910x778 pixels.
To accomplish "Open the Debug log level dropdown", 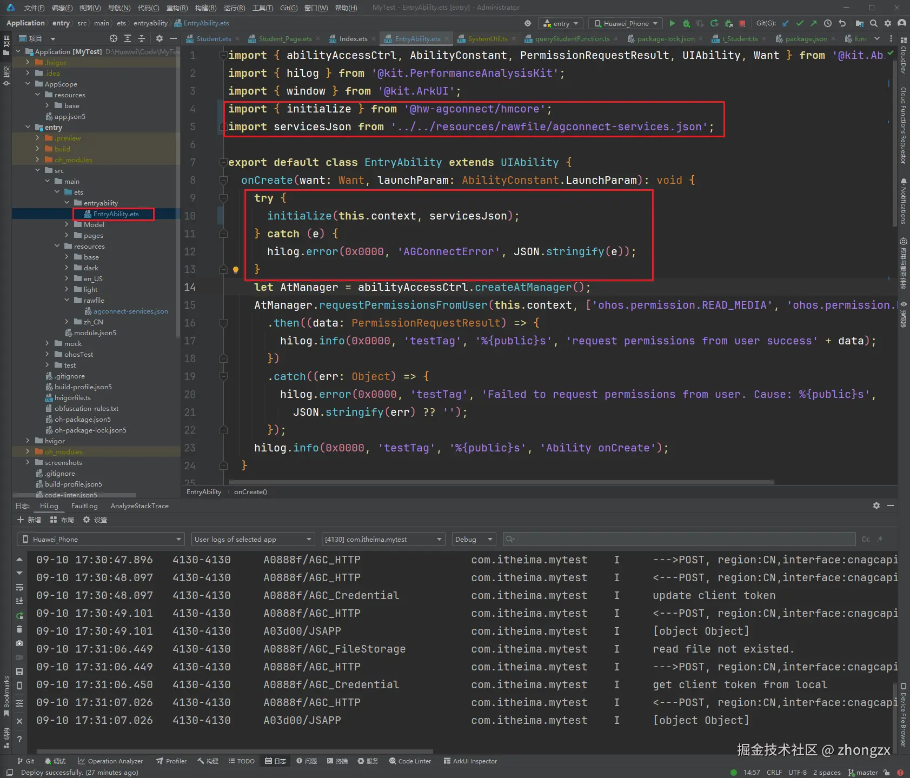I will [x=474, y=539].
